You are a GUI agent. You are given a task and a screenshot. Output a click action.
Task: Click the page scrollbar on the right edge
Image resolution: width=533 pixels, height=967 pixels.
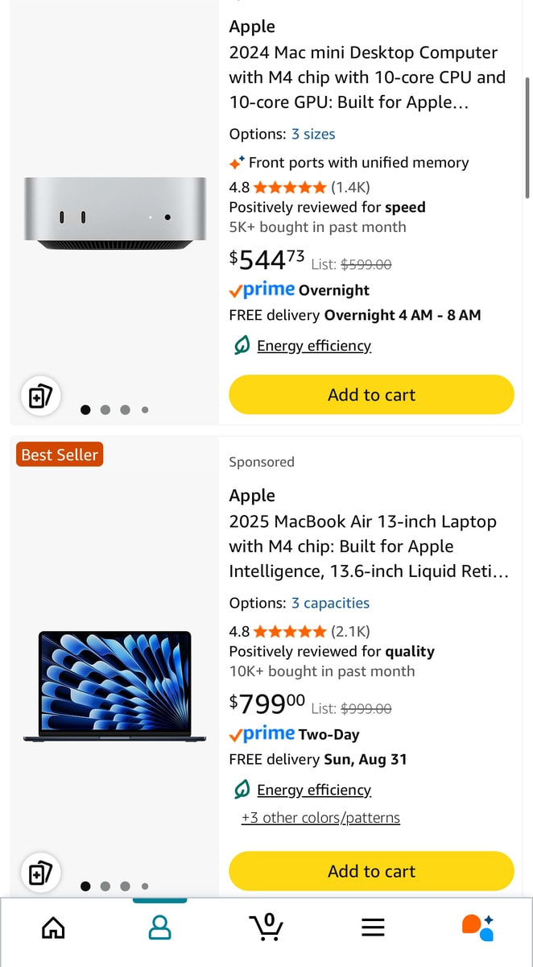click(527, 137)
